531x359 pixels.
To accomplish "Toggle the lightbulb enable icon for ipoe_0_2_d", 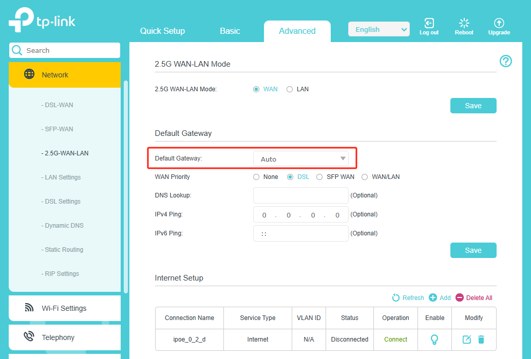I will tap(434, 340).
